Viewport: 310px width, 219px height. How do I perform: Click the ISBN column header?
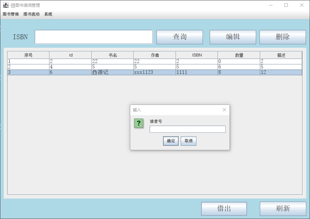pyautogui.click(x=197, y=55)
